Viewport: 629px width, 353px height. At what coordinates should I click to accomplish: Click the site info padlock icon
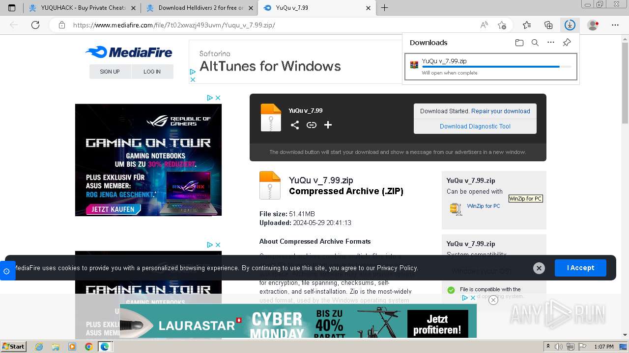point(62,25)
